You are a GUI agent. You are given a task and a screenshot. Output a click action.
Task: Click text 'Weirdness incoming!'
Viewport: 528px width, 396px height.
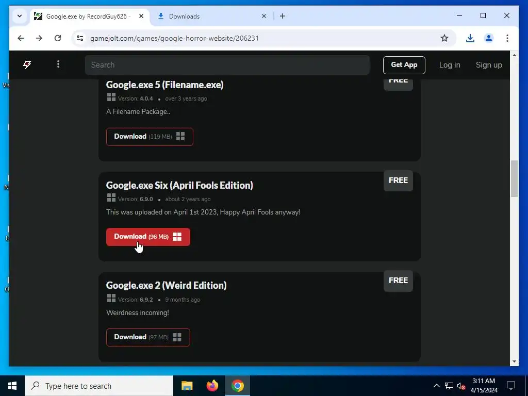point(137,313)
